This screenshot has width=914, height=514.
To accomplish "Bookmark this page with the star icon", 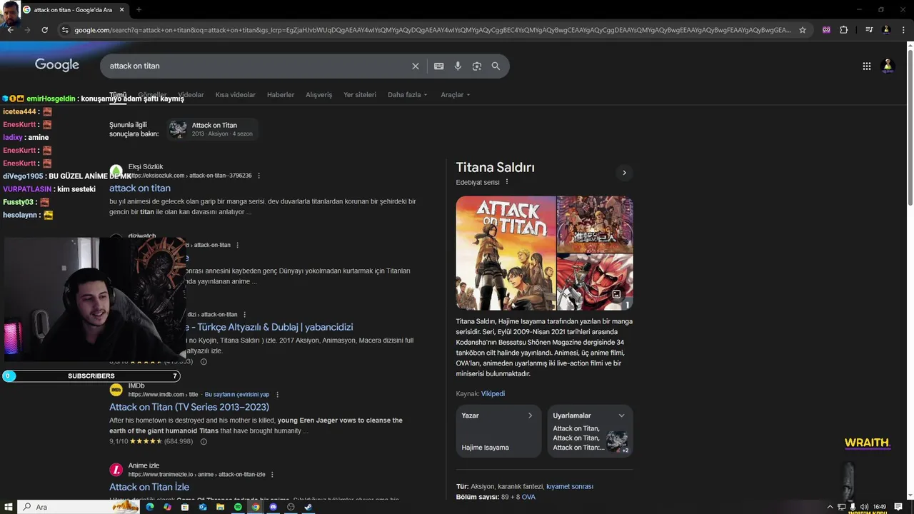I will [x=803, y=30].
